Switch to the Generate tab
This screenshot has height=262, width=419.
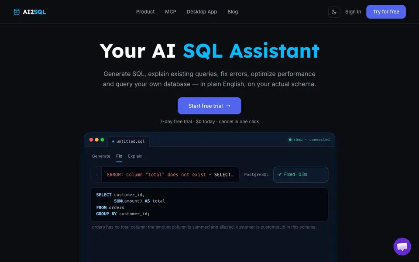click(x=101, y=156)
